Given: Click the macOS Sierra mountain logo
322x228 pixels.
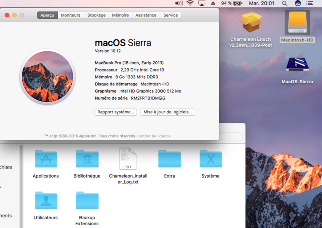Looking at the screenshot, I should pos(48,77).
